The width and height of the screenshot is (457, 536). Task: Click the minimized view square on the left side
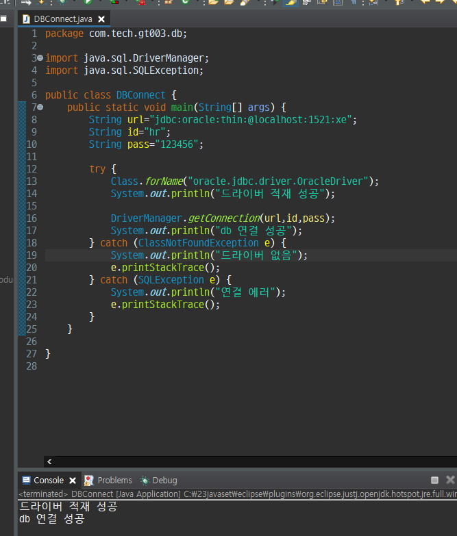[3, 18]
